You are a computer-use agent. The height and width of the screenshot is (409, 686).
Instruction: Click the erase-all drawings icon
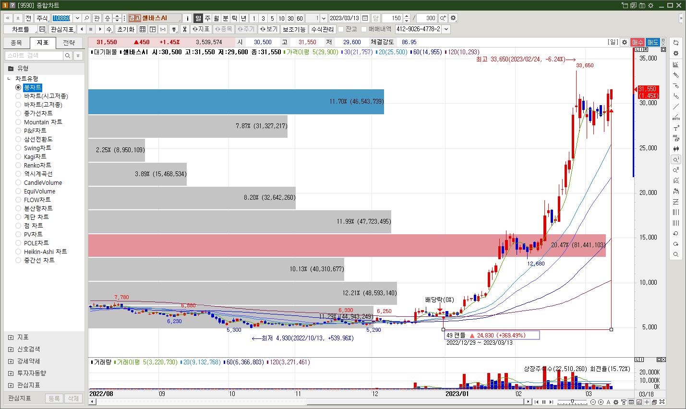pyautogui.click(x=676, y=138)
